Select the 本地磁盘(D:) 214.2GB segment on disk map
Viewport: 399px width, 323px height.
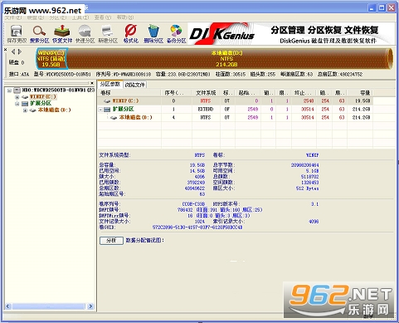click(226, 59)
